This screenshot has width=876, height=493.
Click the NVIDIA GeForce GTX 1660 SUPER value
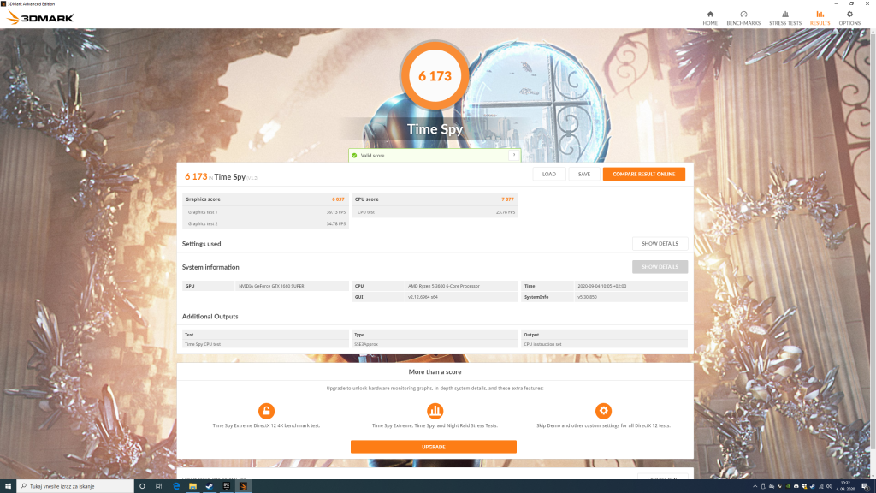pyautogui.click(x=271, y=286)
